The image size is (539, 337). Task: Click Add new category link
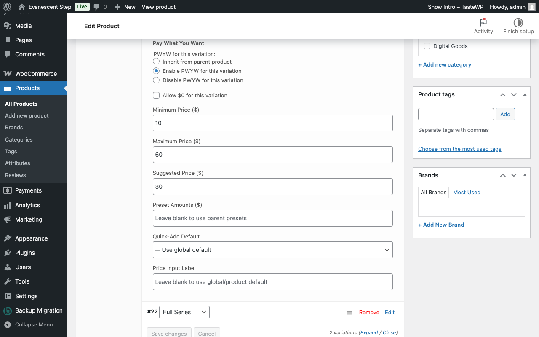[x=445, y=64]
